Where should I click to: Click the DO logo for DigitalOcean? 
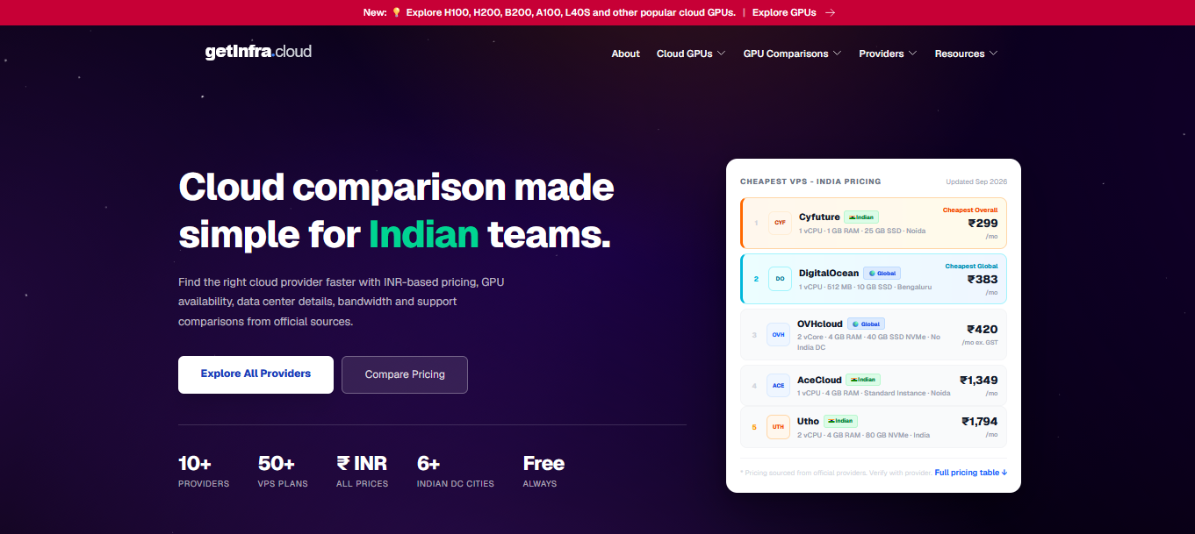tap(780, 279)
